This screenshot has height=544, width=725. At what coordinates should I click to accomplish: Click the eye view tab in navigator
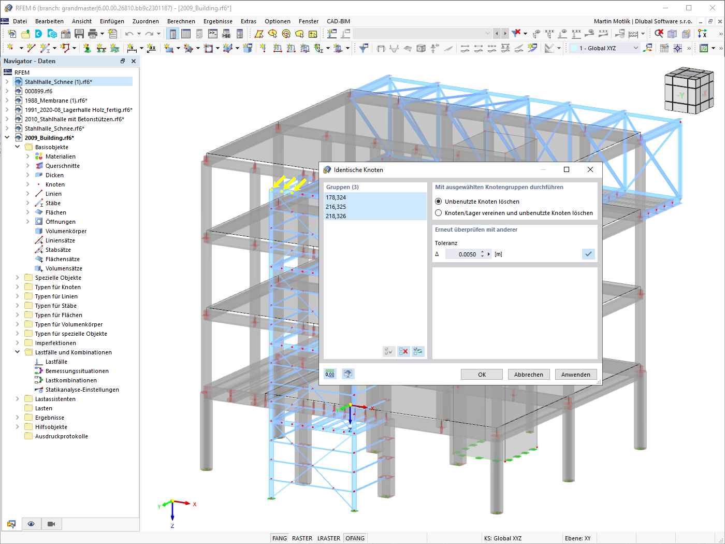pyautogui.click(x=31, y=524)
